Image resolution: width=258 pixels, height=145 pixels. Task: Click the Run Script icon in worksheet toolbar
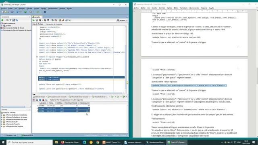(37, 20)
